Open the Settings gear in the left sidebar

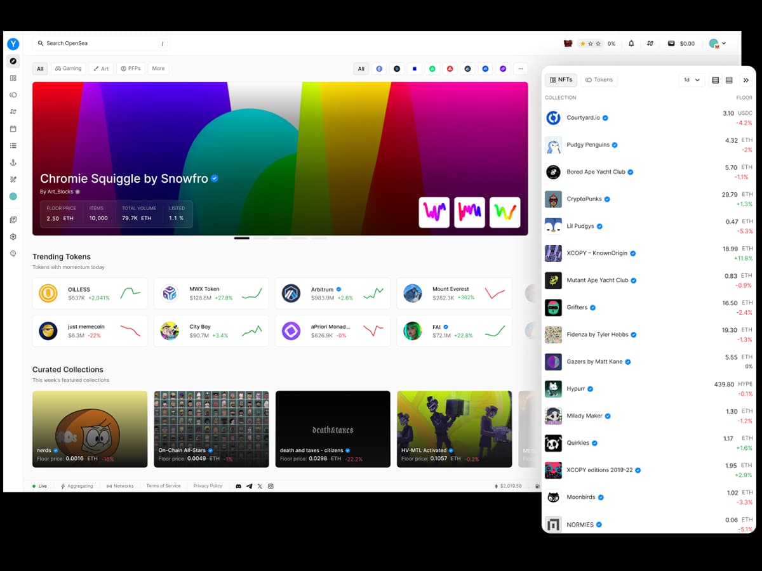click(x=13, y=237)
